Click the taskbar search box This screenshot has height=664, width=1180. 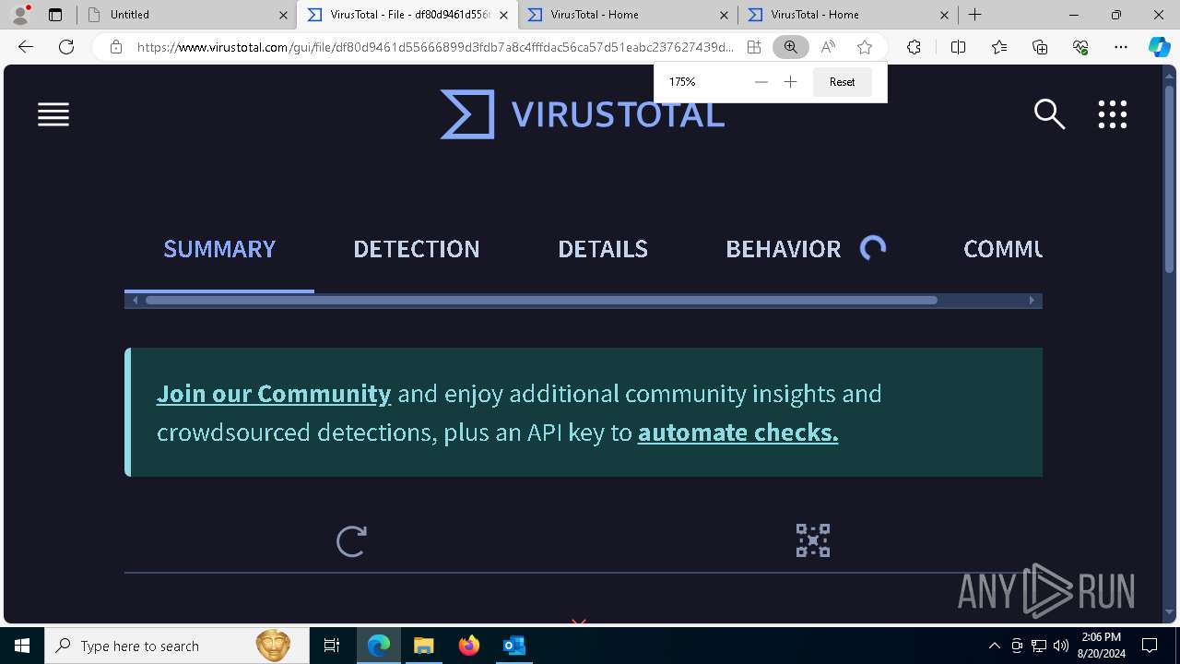point(177,646)
